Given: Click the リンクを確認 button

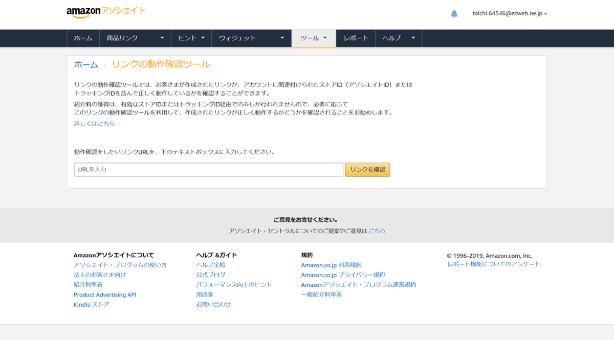Looking at the screenshot, I should pos(367,170).
